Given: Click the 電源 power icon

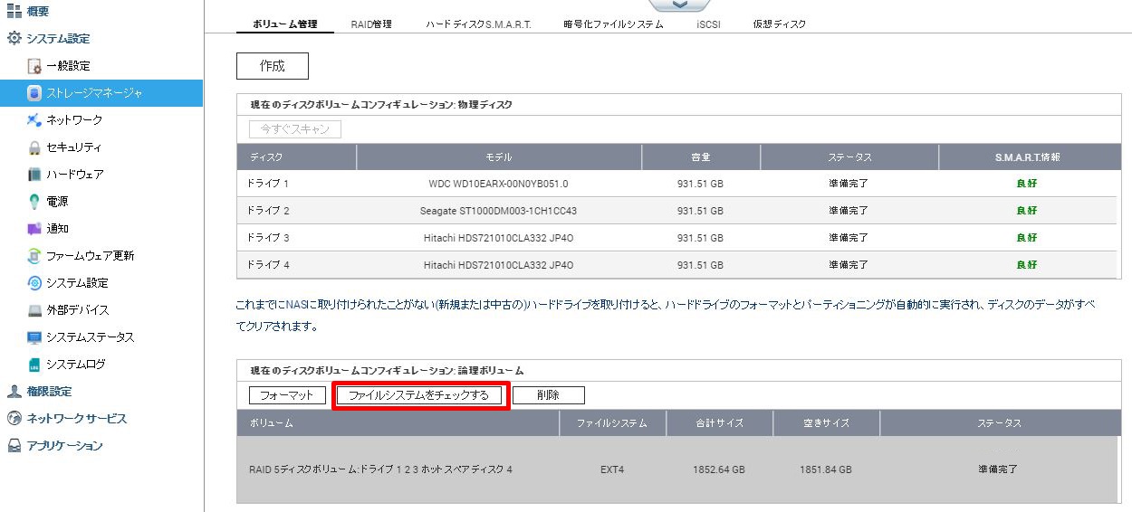Looking at the screenshot, I should click(x=34, y=202).
